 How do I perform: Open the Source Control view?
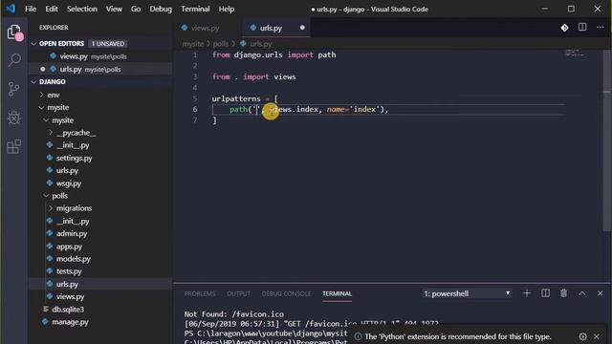[14, 89]
